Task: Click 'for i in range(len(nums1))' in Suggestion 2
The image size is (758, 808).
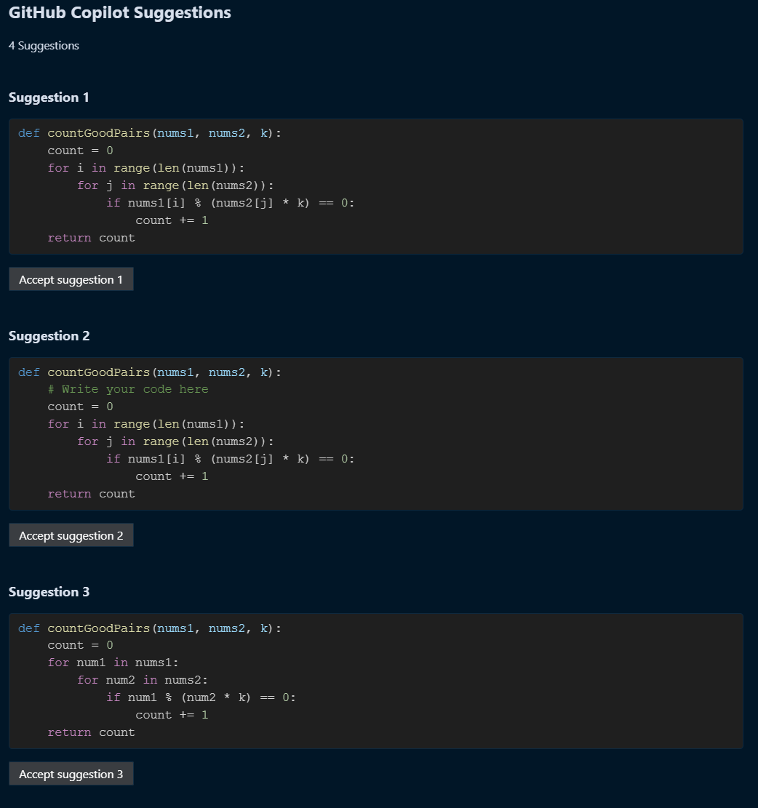Action: pyautogui.click(x=146, y=424)
